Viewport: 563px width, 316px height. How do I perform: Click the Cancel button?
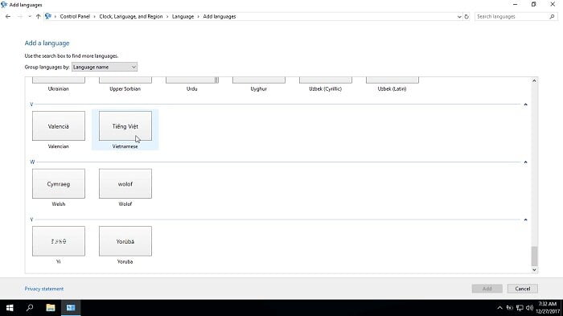(x=523, y=289)
